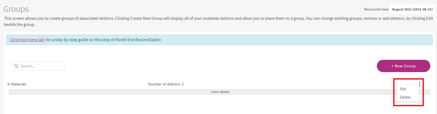This screenshot has height=114, width=437.
Task: Open the August 2021 reconciled date box
Action: tap(412, 9)
